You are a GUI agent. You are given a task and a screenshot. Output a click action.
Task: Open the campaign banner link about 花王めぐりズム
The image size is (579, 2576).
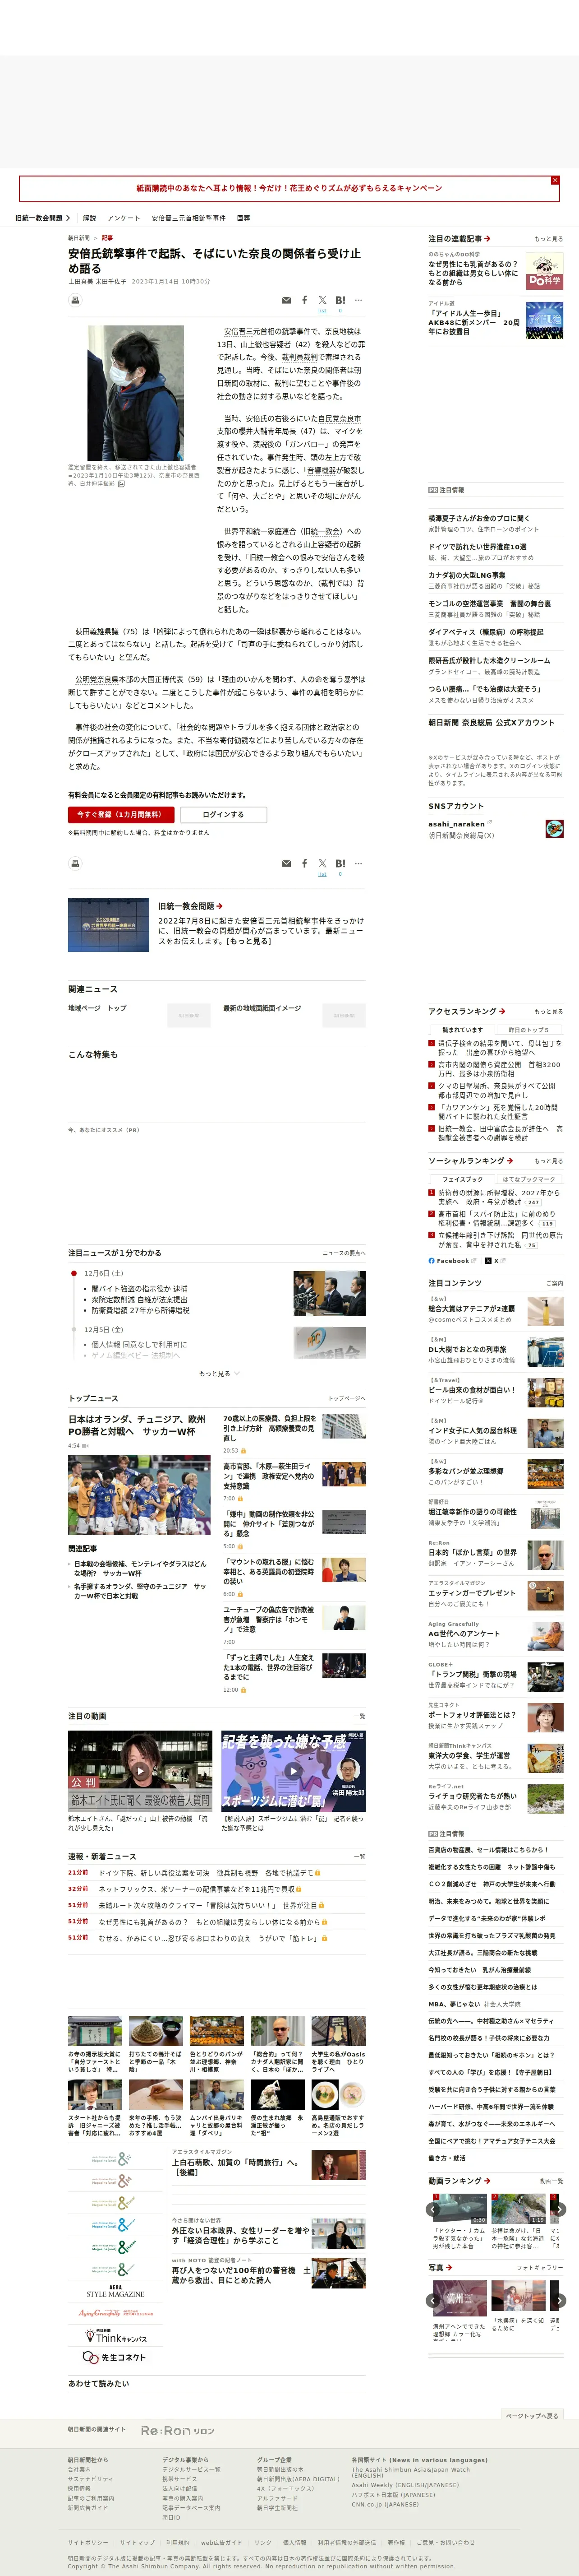(x=289, y=188)
